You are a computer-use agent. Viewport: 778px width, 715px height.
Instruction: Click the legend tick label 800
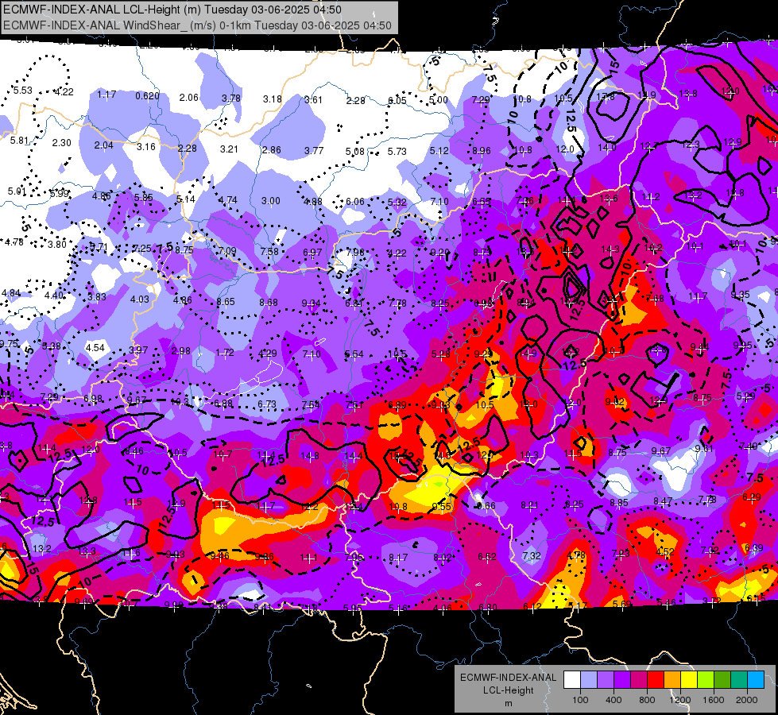point(647,700)
